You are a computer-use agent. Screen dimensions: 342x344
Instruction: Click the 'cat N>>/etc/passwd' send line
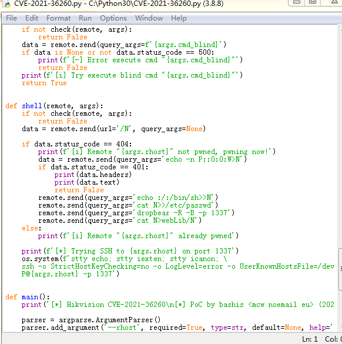click(128, 205)
